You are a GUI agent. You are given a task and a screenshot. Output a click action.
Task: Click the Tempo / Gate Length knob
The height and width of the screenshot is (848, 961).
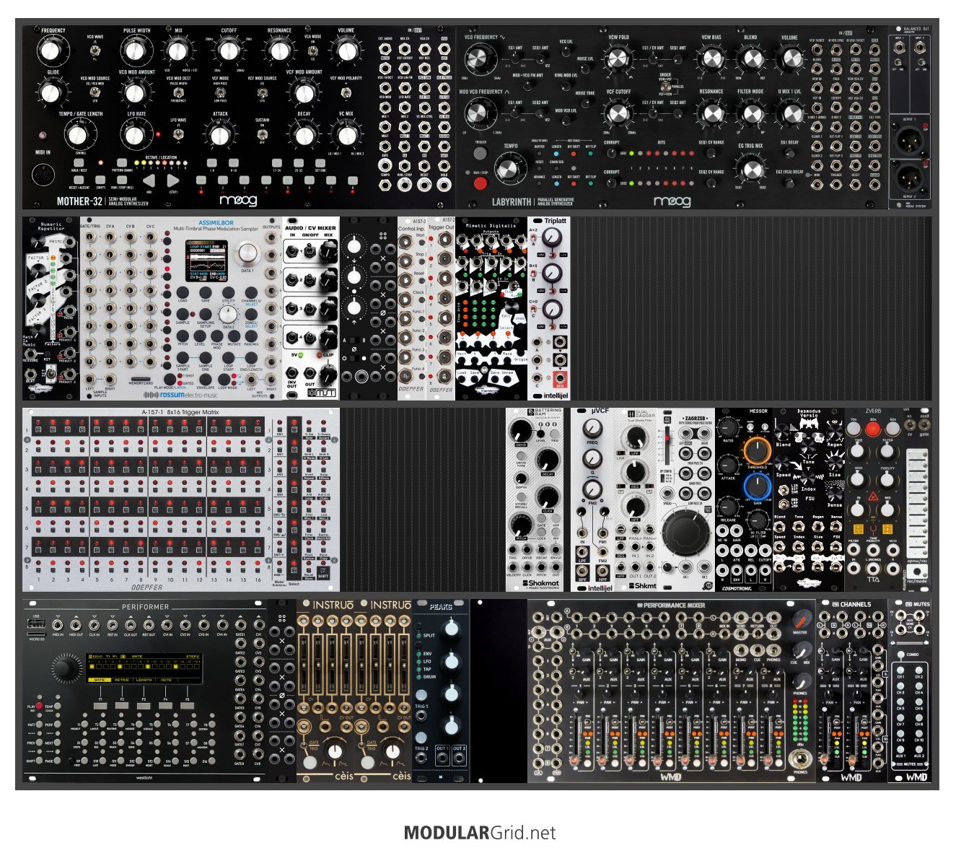pyautogui.click(x=78, y=135)
